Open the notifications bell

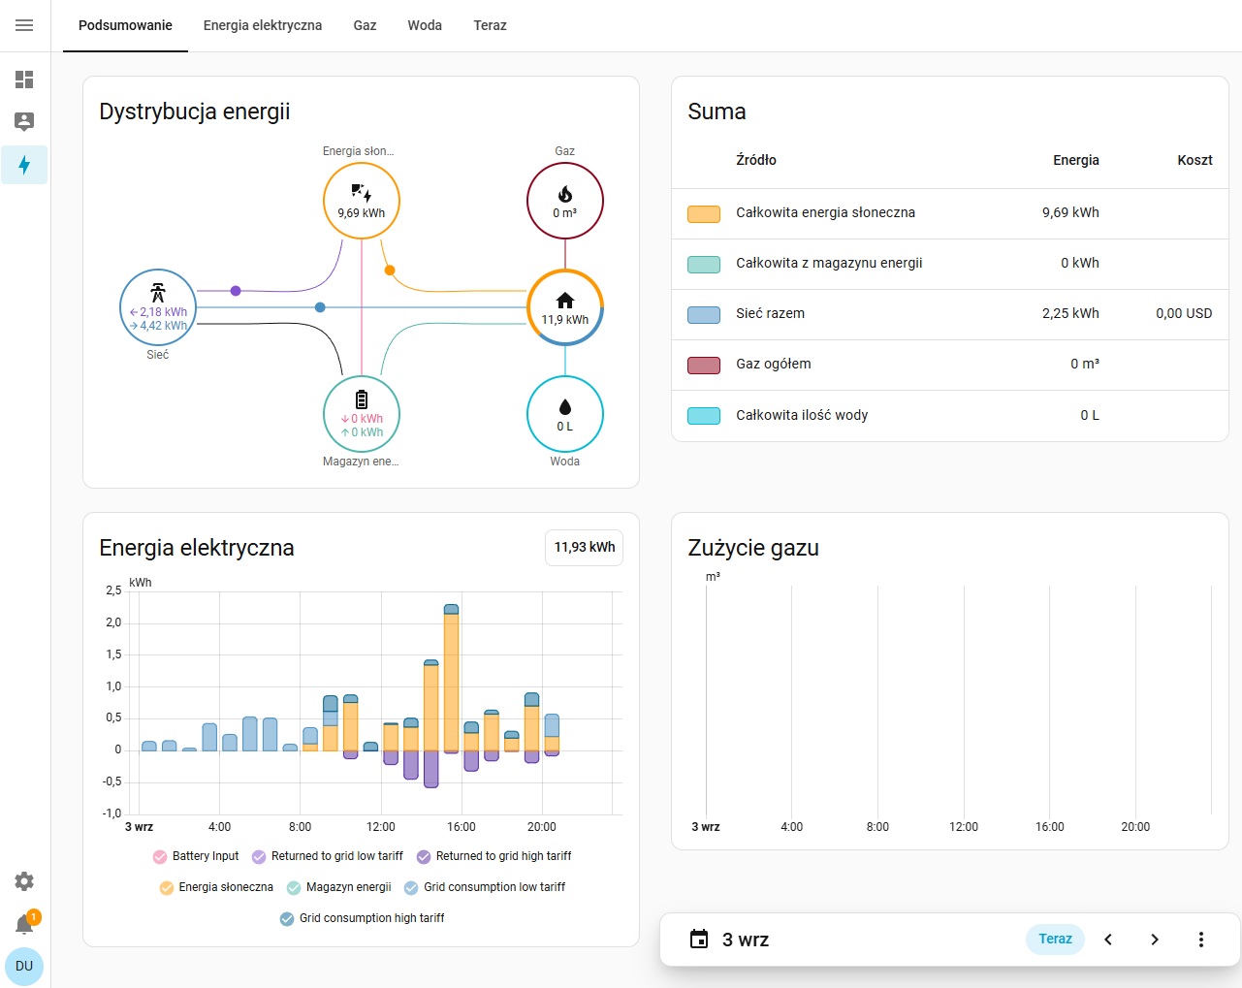24,924
